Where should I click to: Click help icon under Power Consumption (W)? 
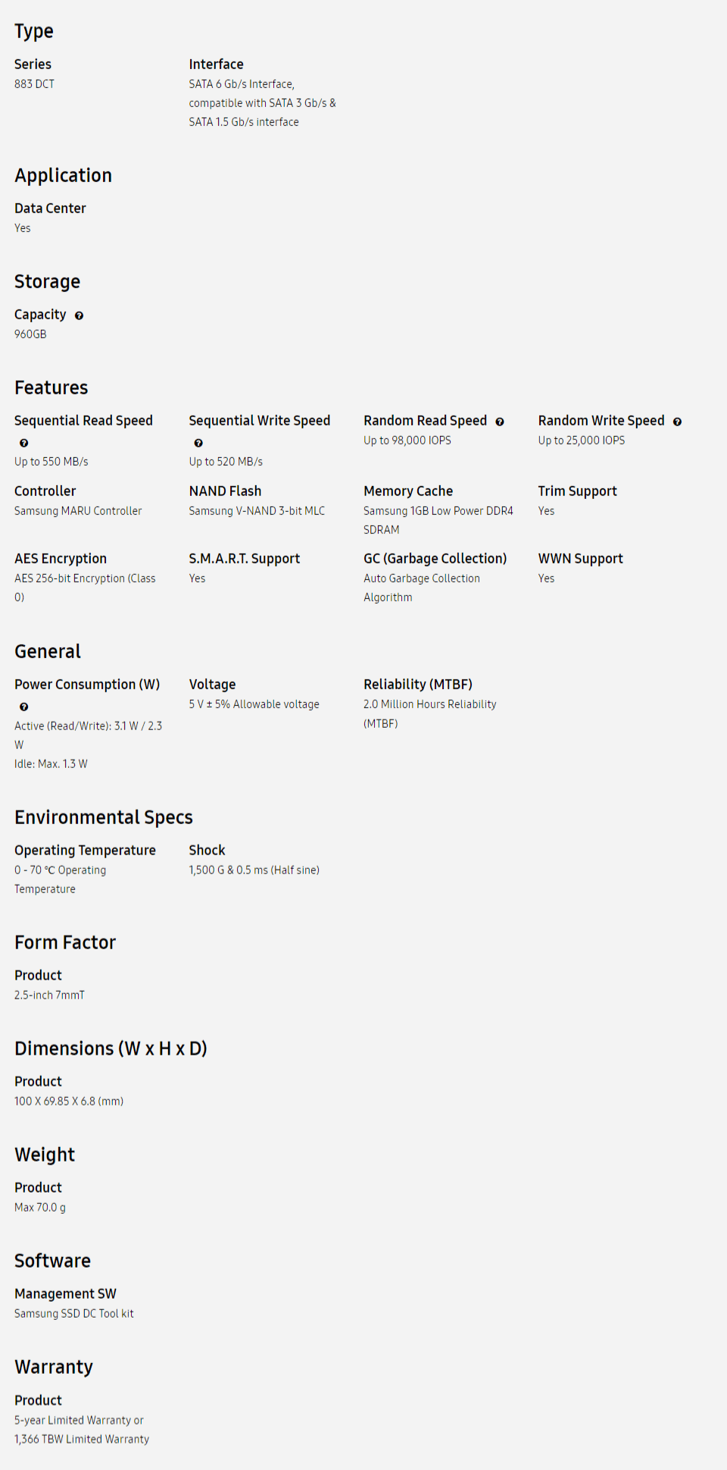(23, 707)
